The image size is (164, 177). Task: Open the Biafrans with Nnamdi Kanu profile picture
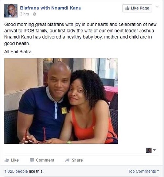[x=11, y=11]
